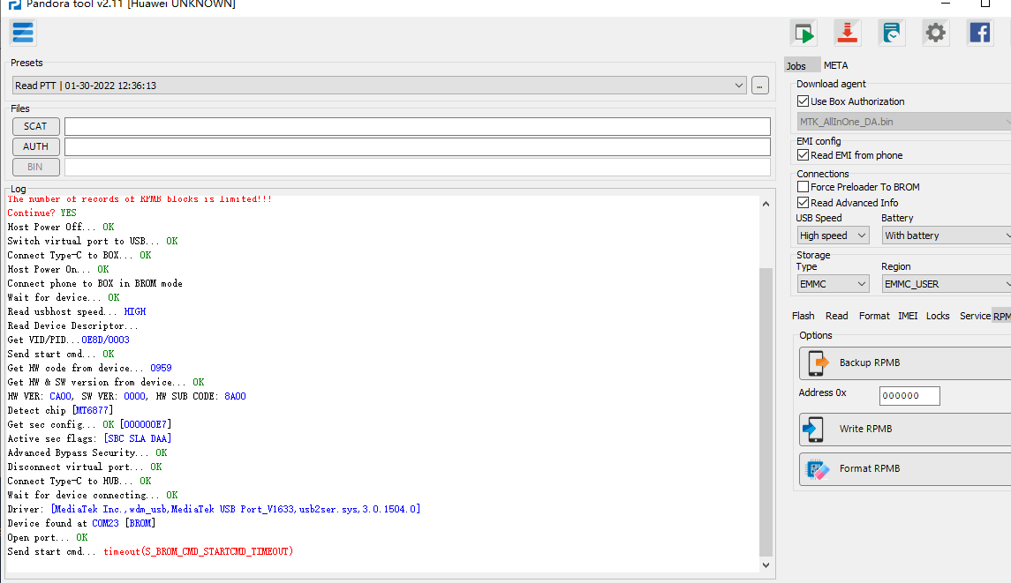Click the red download icon
1011x583 pixels.
(x=848, y=33)
